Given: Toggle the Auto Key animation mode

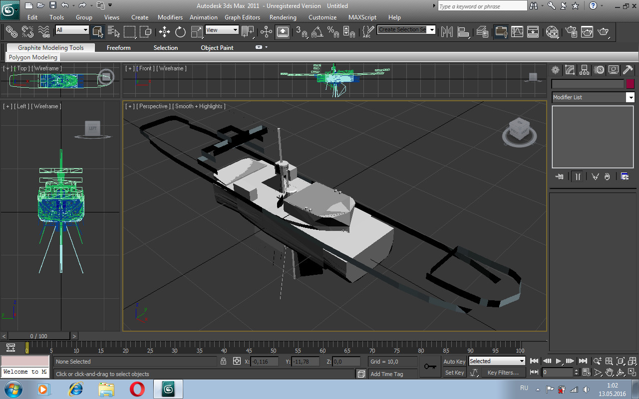Looking at the screenshot, I should [x=454, y=362].
